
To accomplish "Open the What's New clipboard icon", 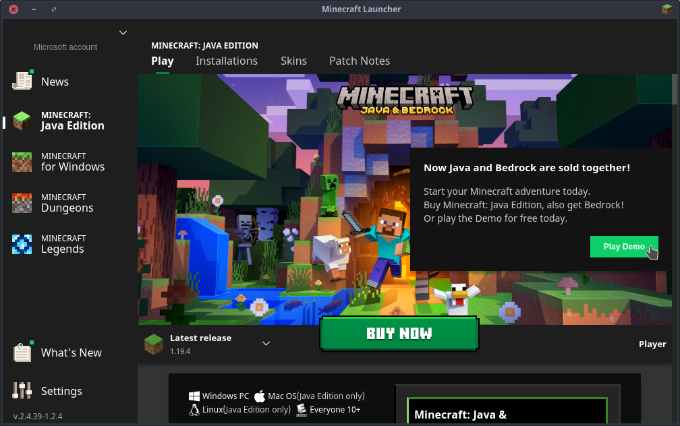I will pos(22,353).
